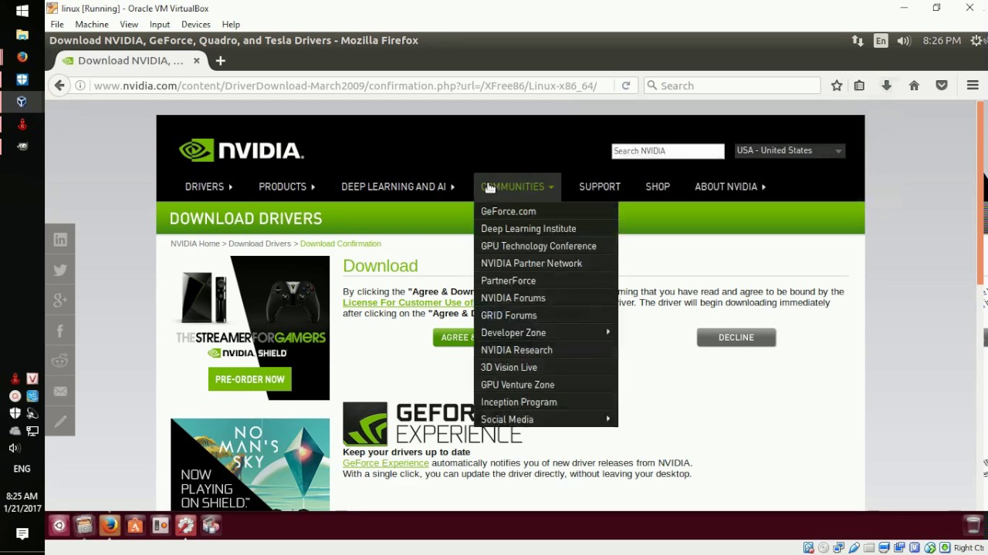Screen dimensions: 988x555
Task: Open the En keyboard layout indicator
Action: [x=881, y=41]
